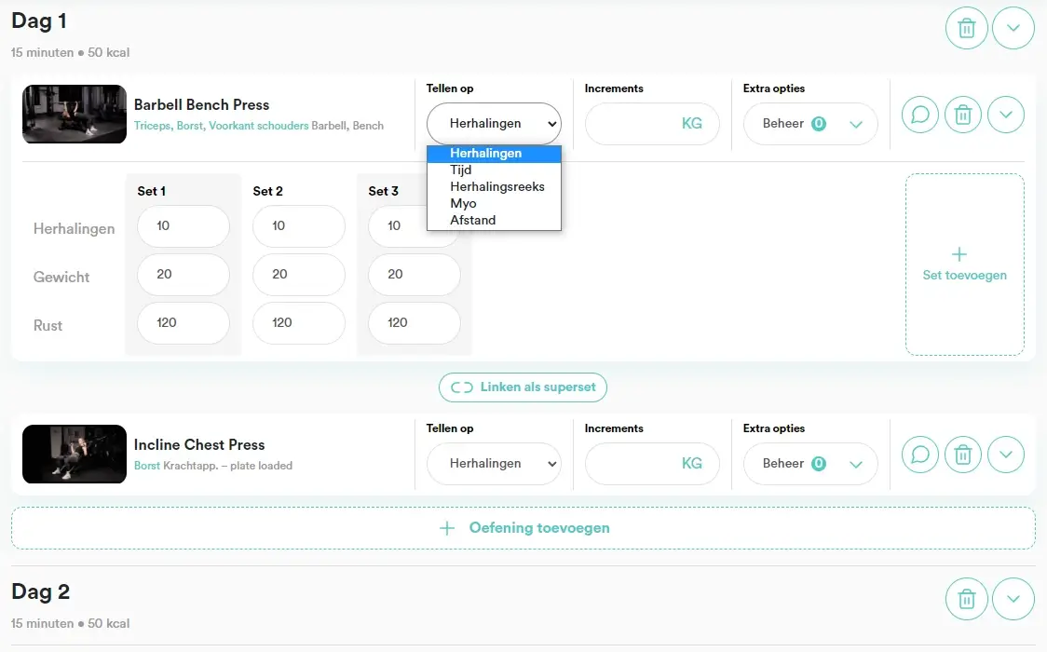This screenshot has height=652, width=1047.
Task: Click the Barbell Bench Press video thumbnail
Action: pos(75,115)
